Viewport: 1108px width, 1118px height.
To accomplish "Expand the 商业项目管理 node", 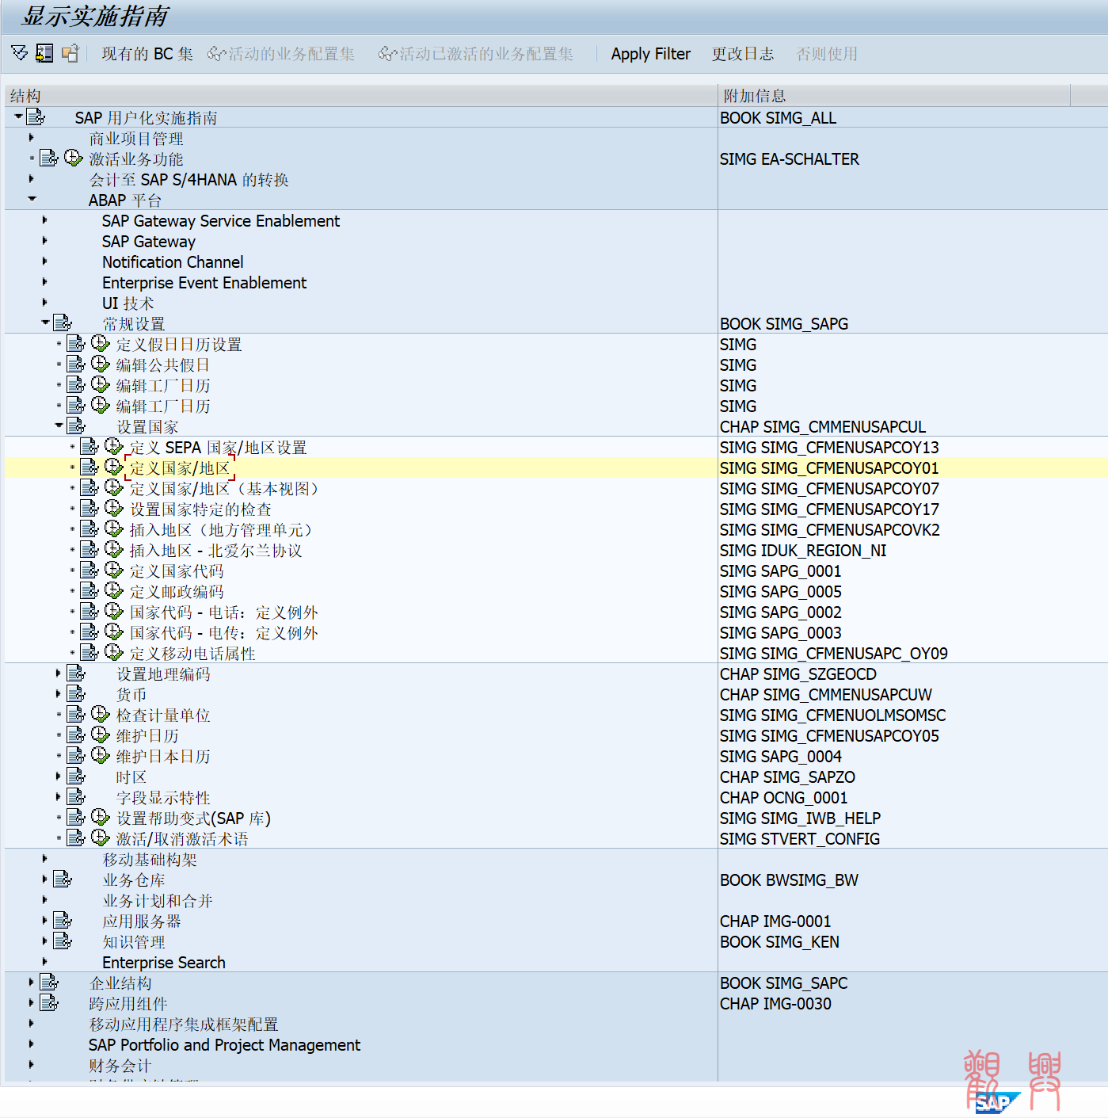I will pyautogui.click(x=32, y=137).
